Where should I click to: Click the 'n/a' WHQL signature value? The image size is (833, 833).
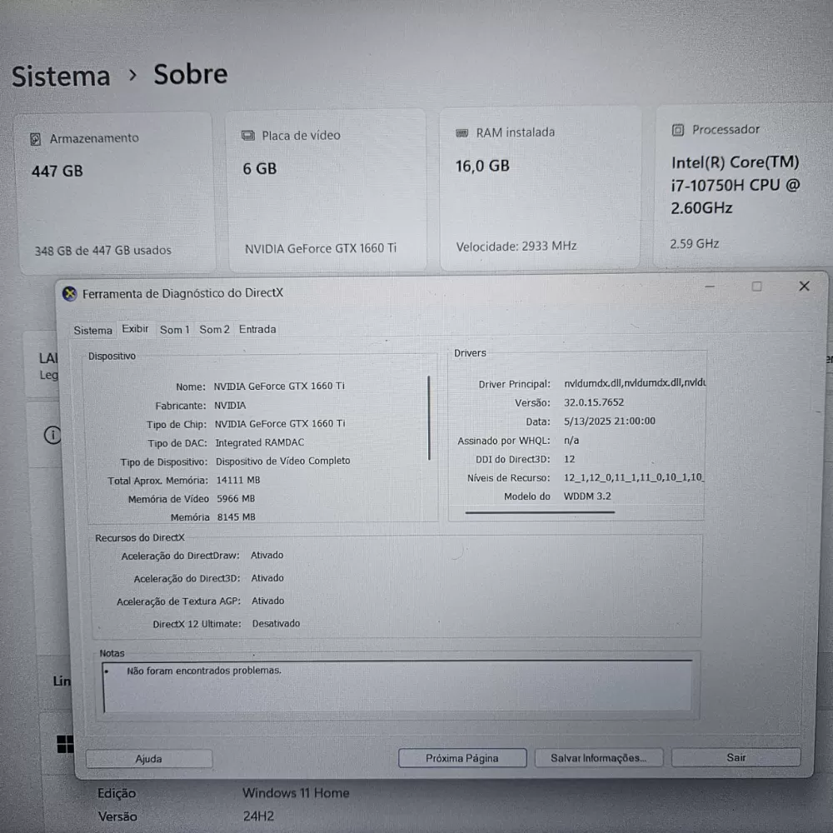click(571, 441)
